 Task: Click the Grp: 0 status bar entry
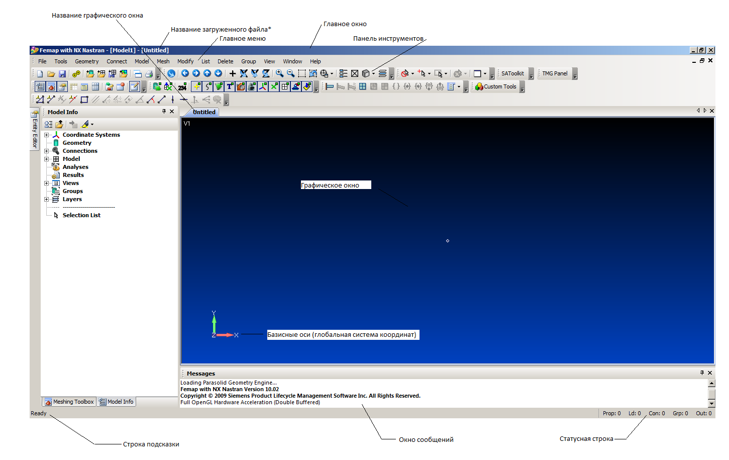click(680, 413)
